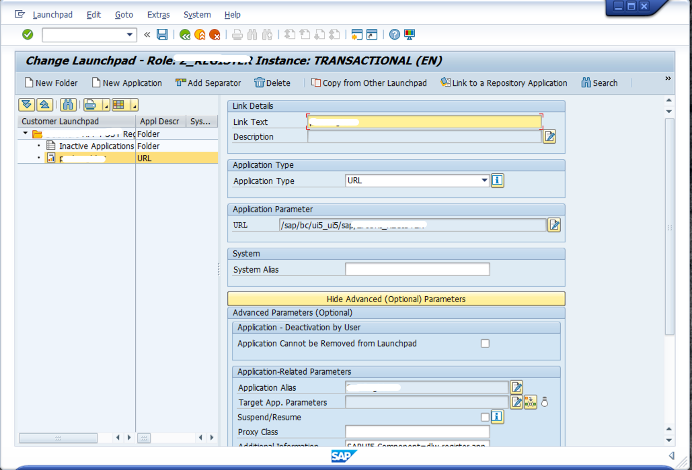692x470 pixels.
Task: Click the Application Alias edit icon
Action: click(x=516, y=387)
